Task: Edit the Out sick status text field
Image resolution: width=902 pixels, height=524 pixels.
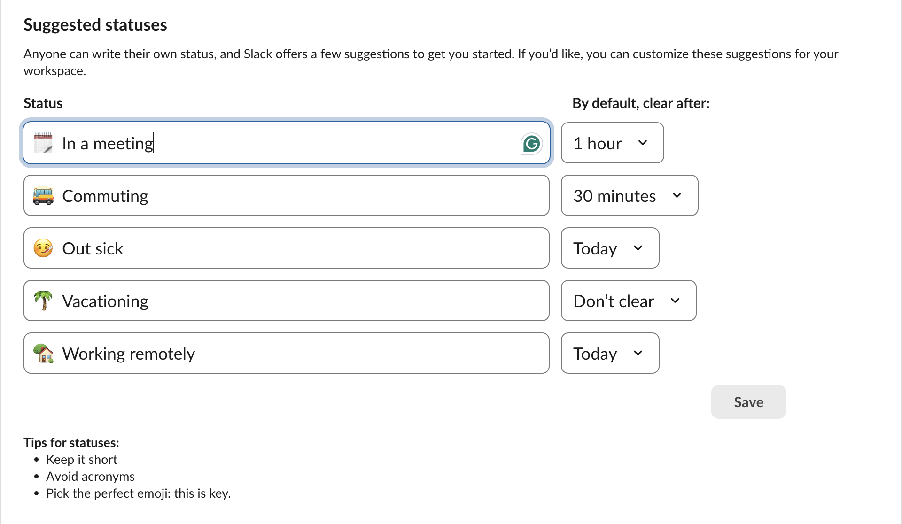Action: (x=287, y=248)
